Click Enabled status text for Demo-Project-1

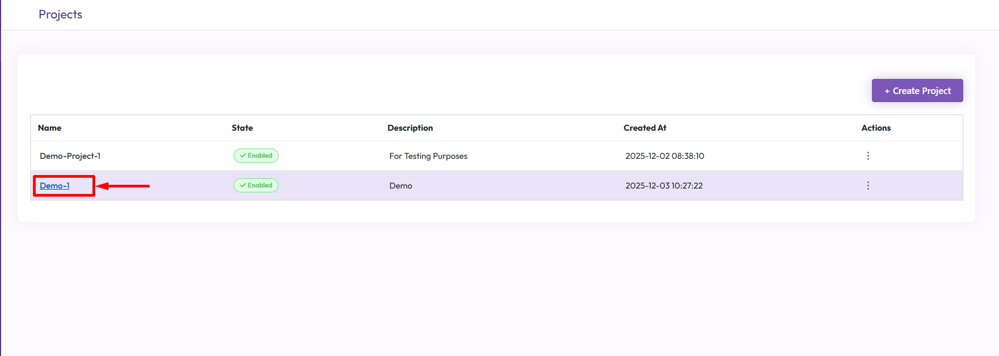[x=260, y=156]
